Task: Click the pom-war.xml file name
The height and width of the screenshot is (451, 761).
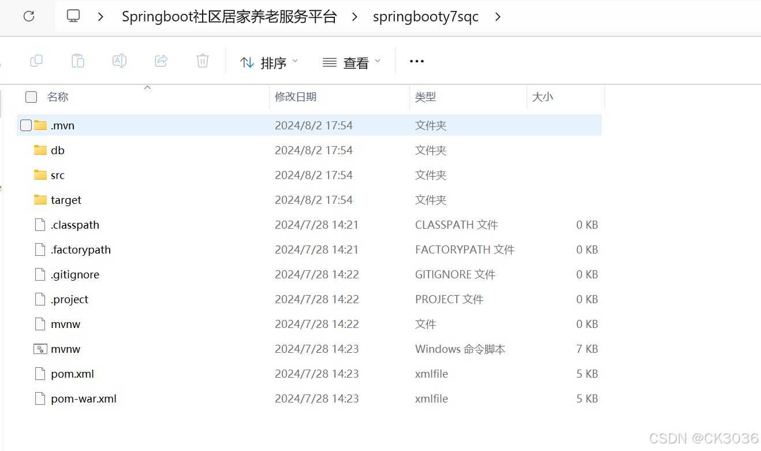Action: pos(84,398)
